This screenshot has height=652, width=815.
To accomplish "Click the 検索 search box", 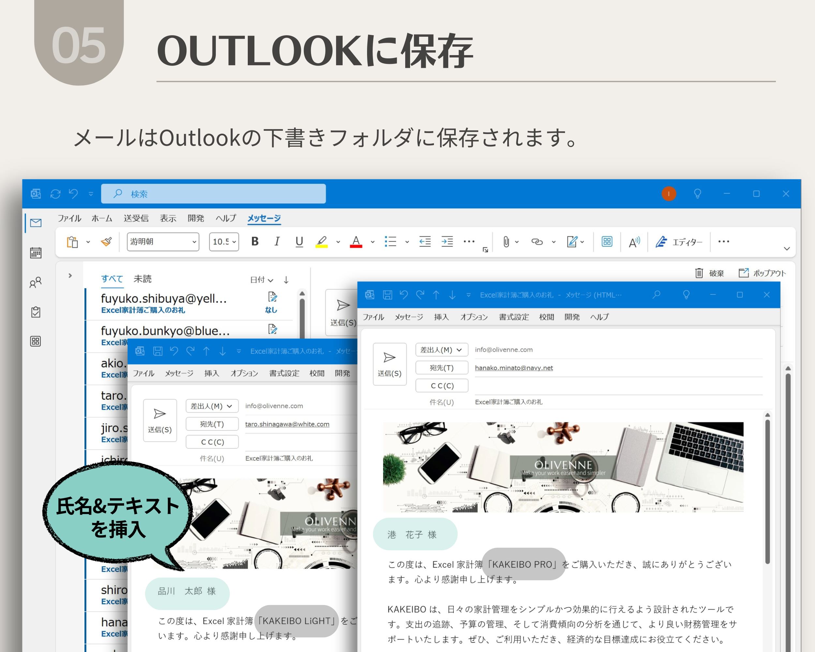I will point(214,194).
